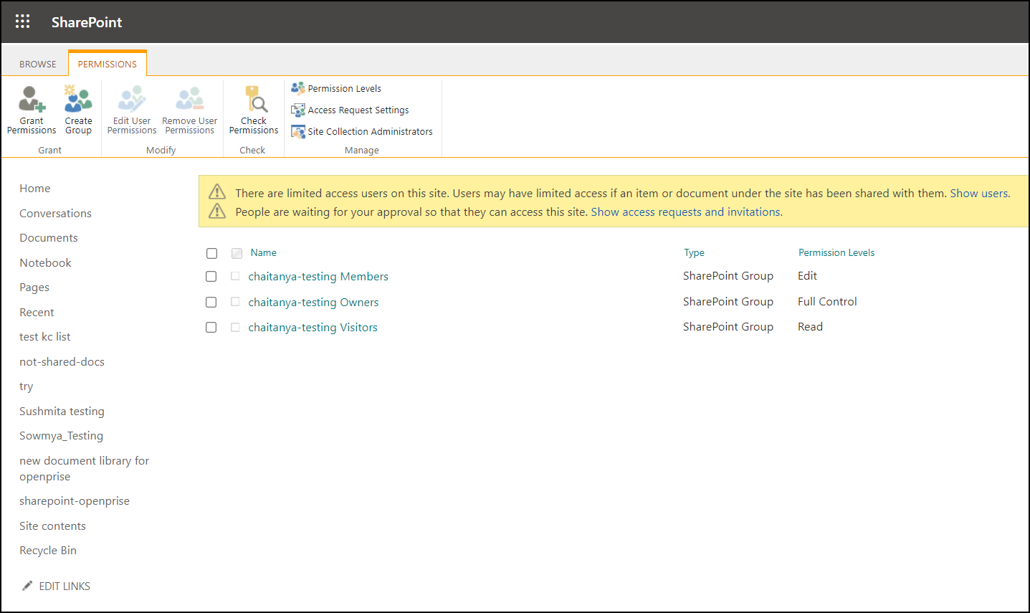Click the Edit permission level cell
The width and height of the screenshot is (1030, 613).
[x=807, y=276]
